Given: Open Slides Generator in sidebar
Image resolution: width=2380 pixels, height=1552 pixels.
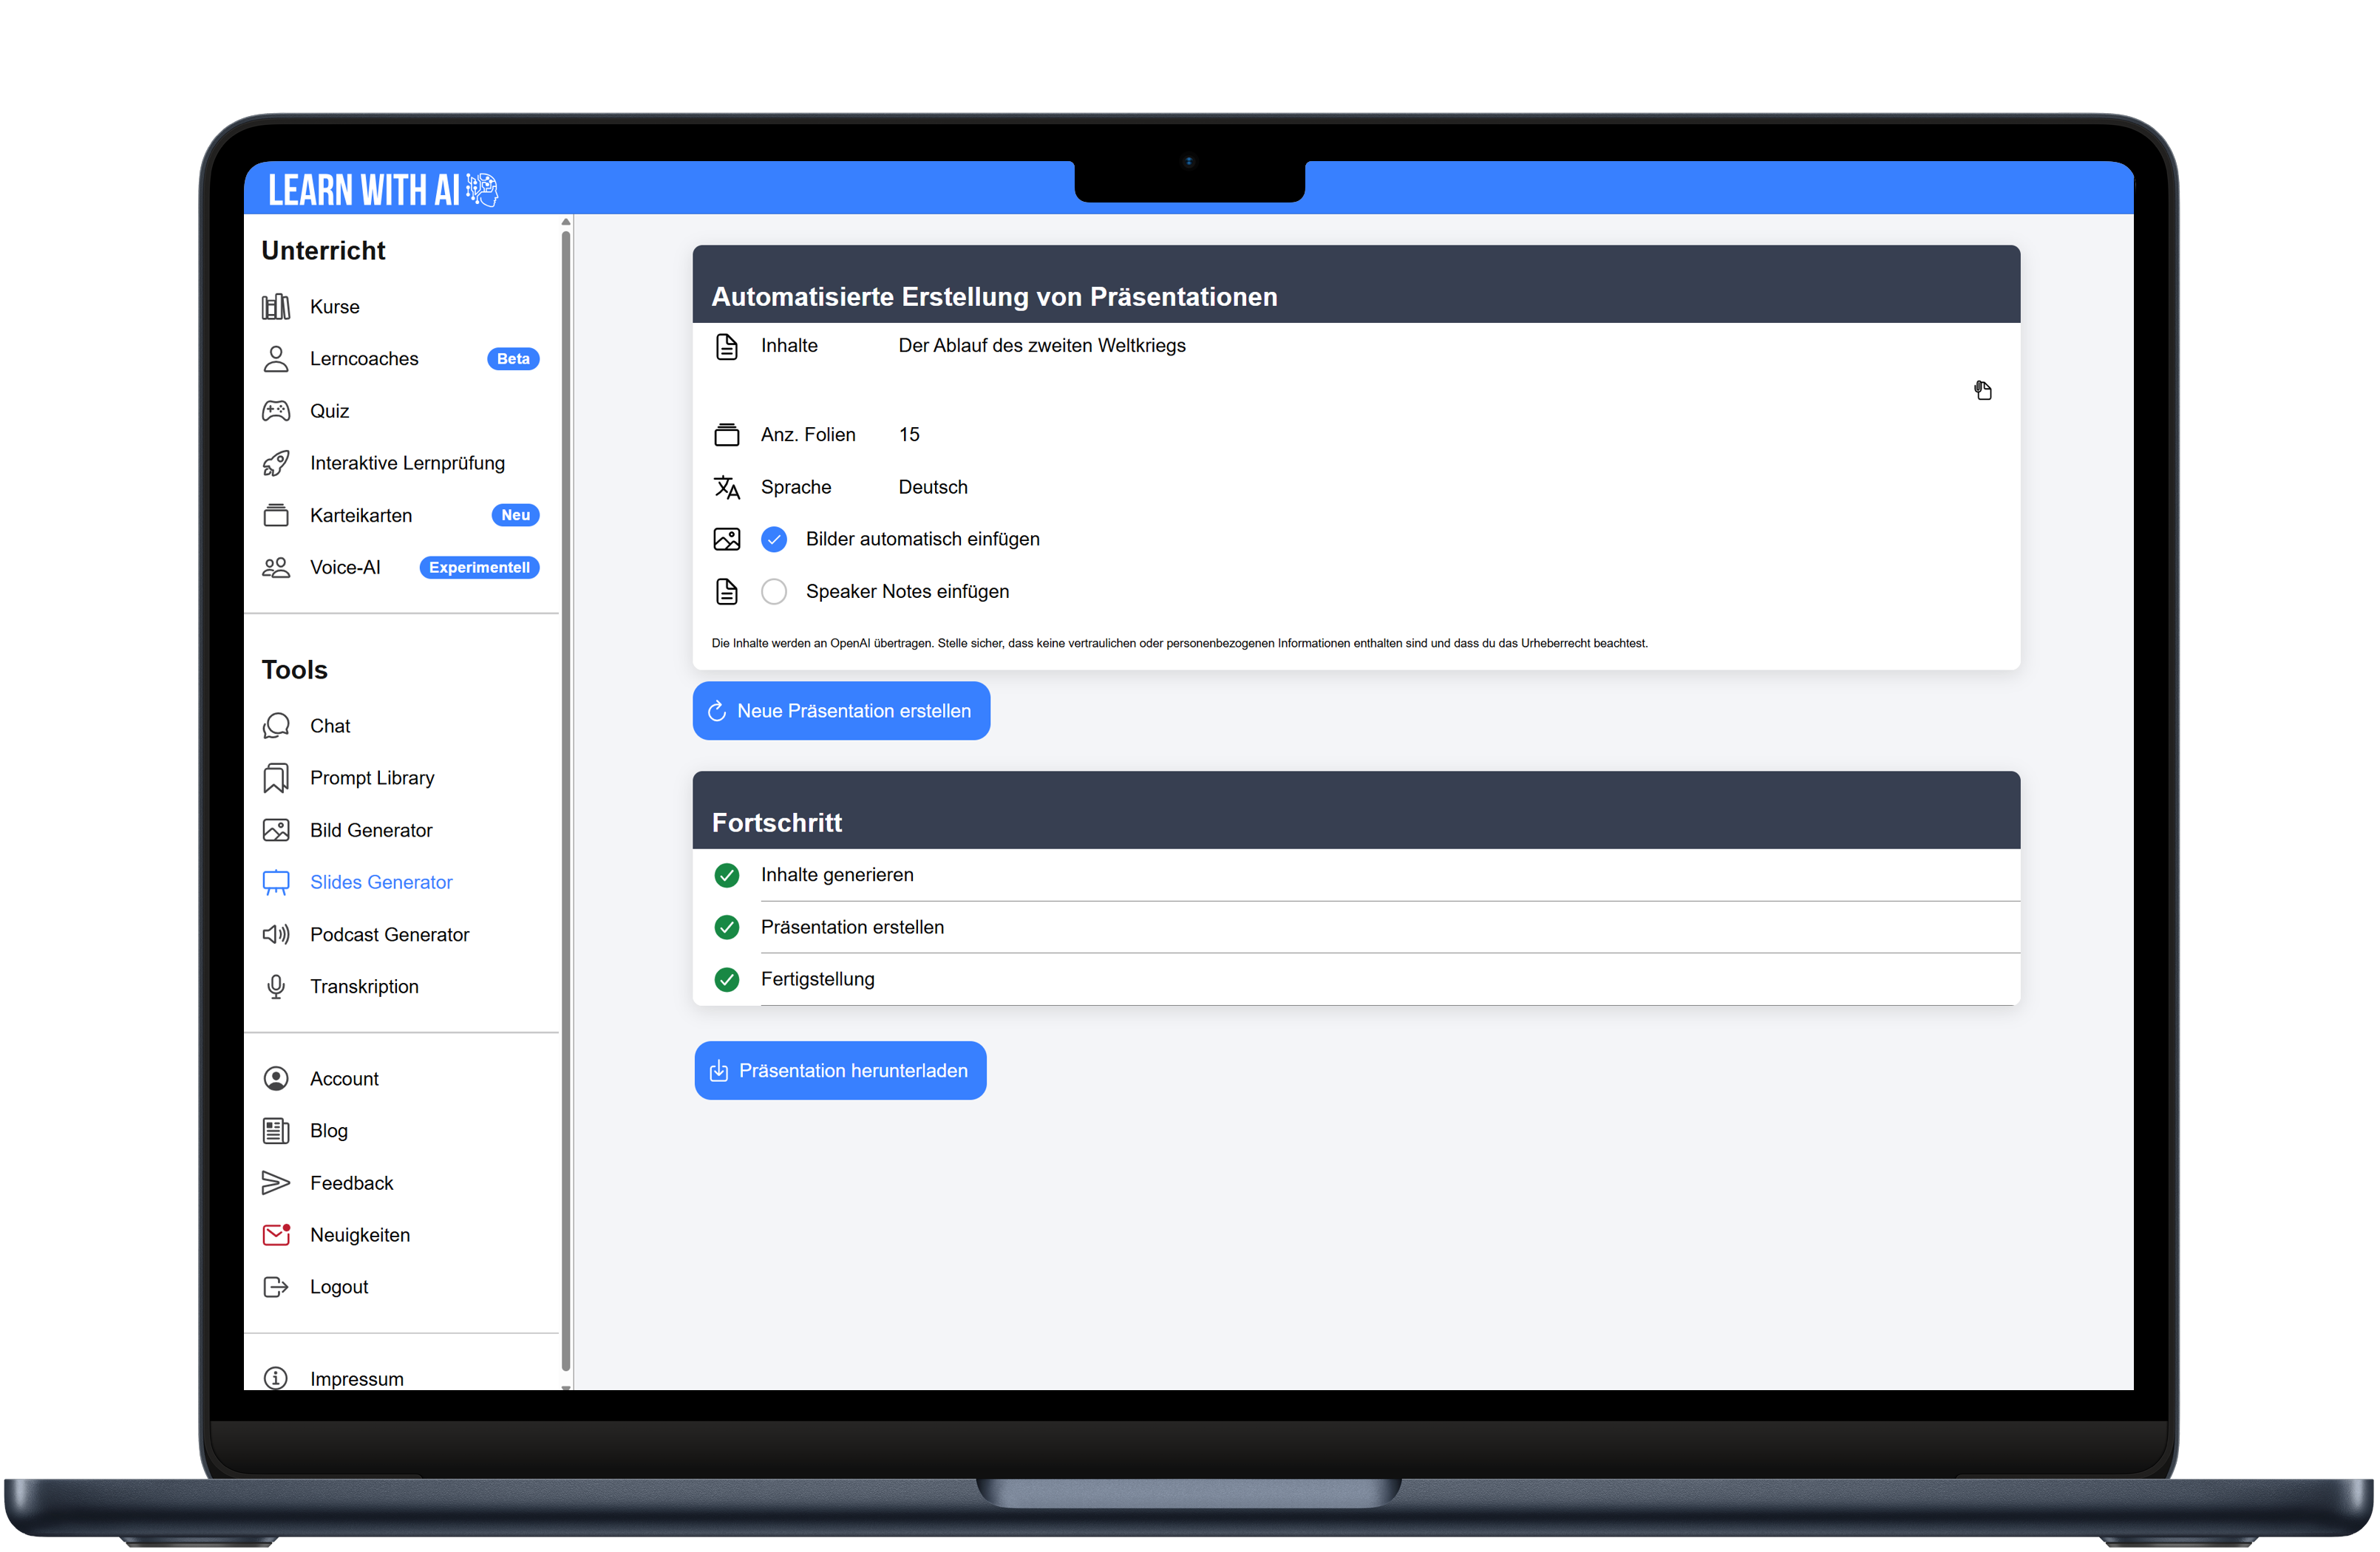Looking at the screenshot, I should 380,882.
